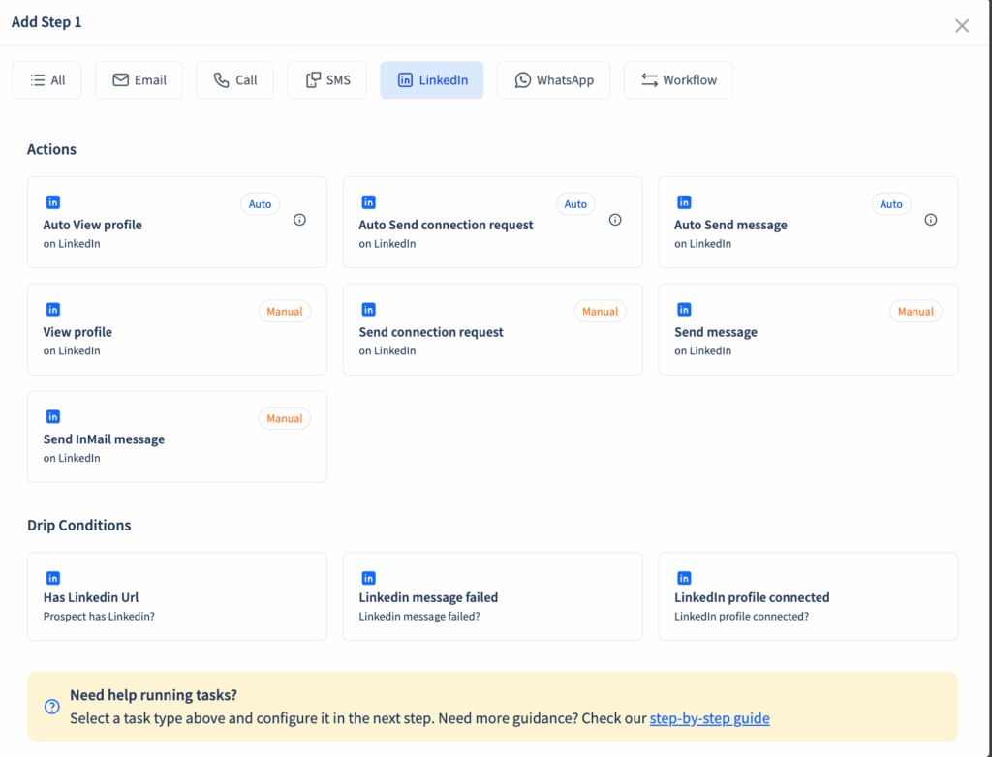This screenshot has width=992, height=757.
Task: Click LinkedIn logo on Linkedin message failed card
Action: (x=369, y=578)
